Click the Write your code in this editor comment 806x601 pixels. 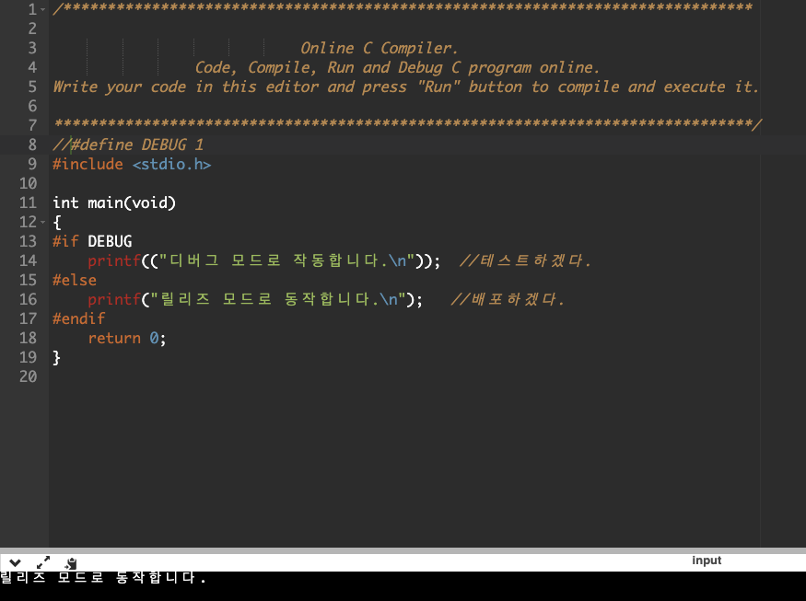405,87
